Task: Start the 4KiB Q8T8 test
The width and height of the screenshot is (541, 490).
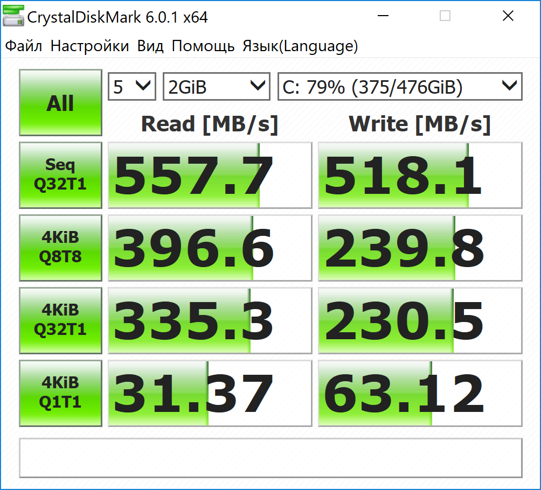Action: (x=60, y=248)
